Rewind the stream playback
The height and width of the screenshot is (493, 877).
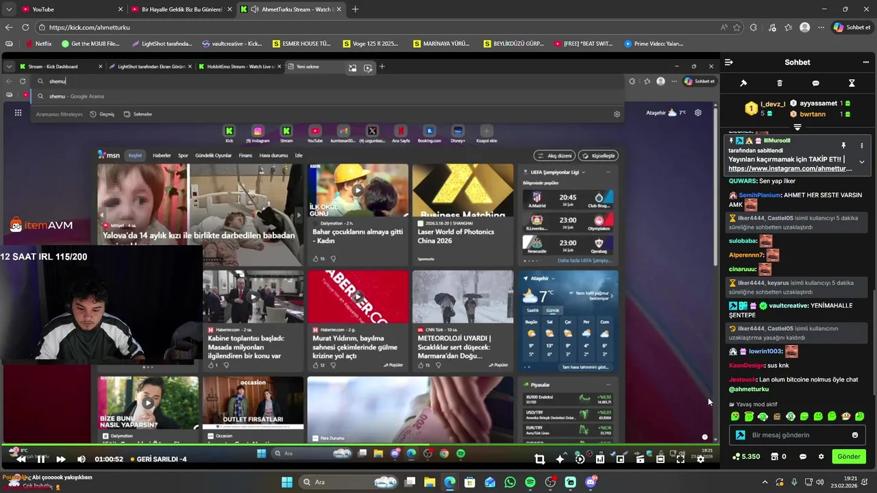coord(21,459)
